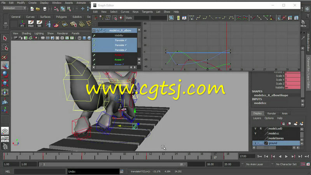311x175 pixels.
Task: Click the SH shelf button
Action: [x=39, y=24]
